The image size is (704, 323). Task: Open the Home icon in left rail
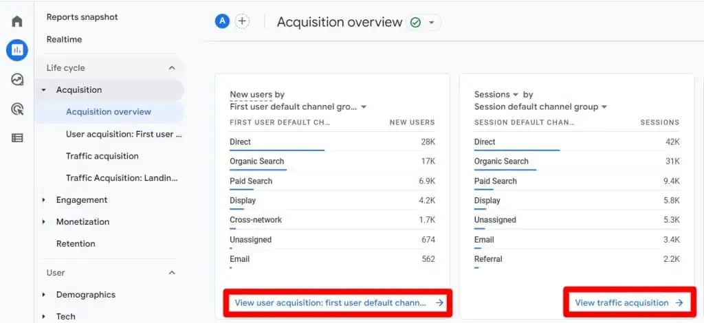click(17, 21)
